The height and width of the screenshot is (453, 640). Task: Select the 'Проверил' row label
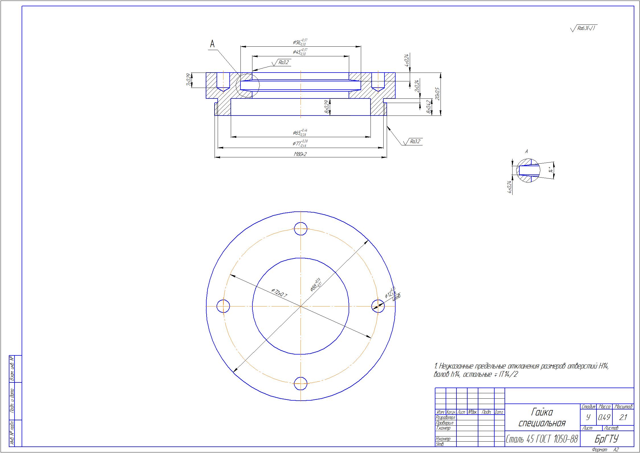click(x=444, y=423)
